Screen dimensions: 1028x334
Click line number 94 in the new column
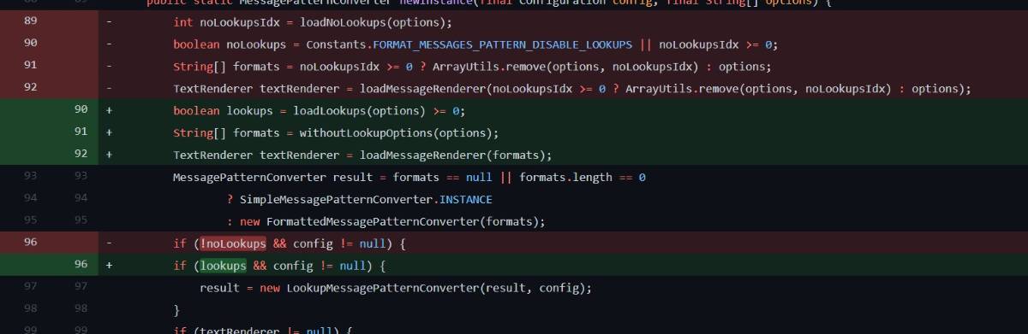click(x=81, y=199)
